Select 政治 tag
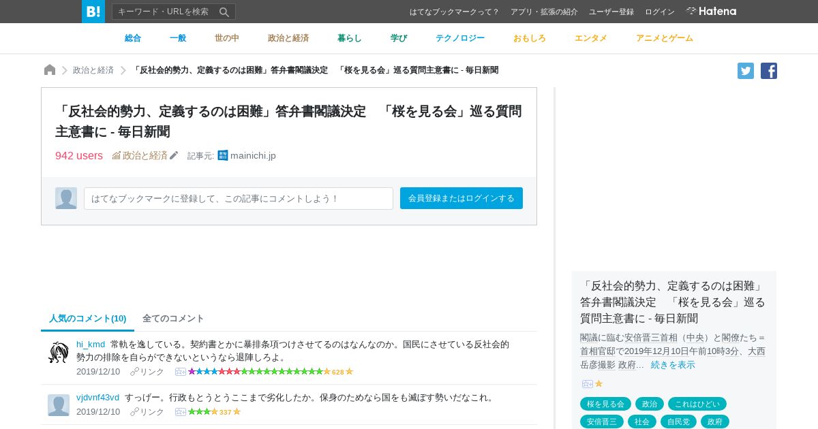The width and height of the screenshot is (818, 429). (650, 404)
